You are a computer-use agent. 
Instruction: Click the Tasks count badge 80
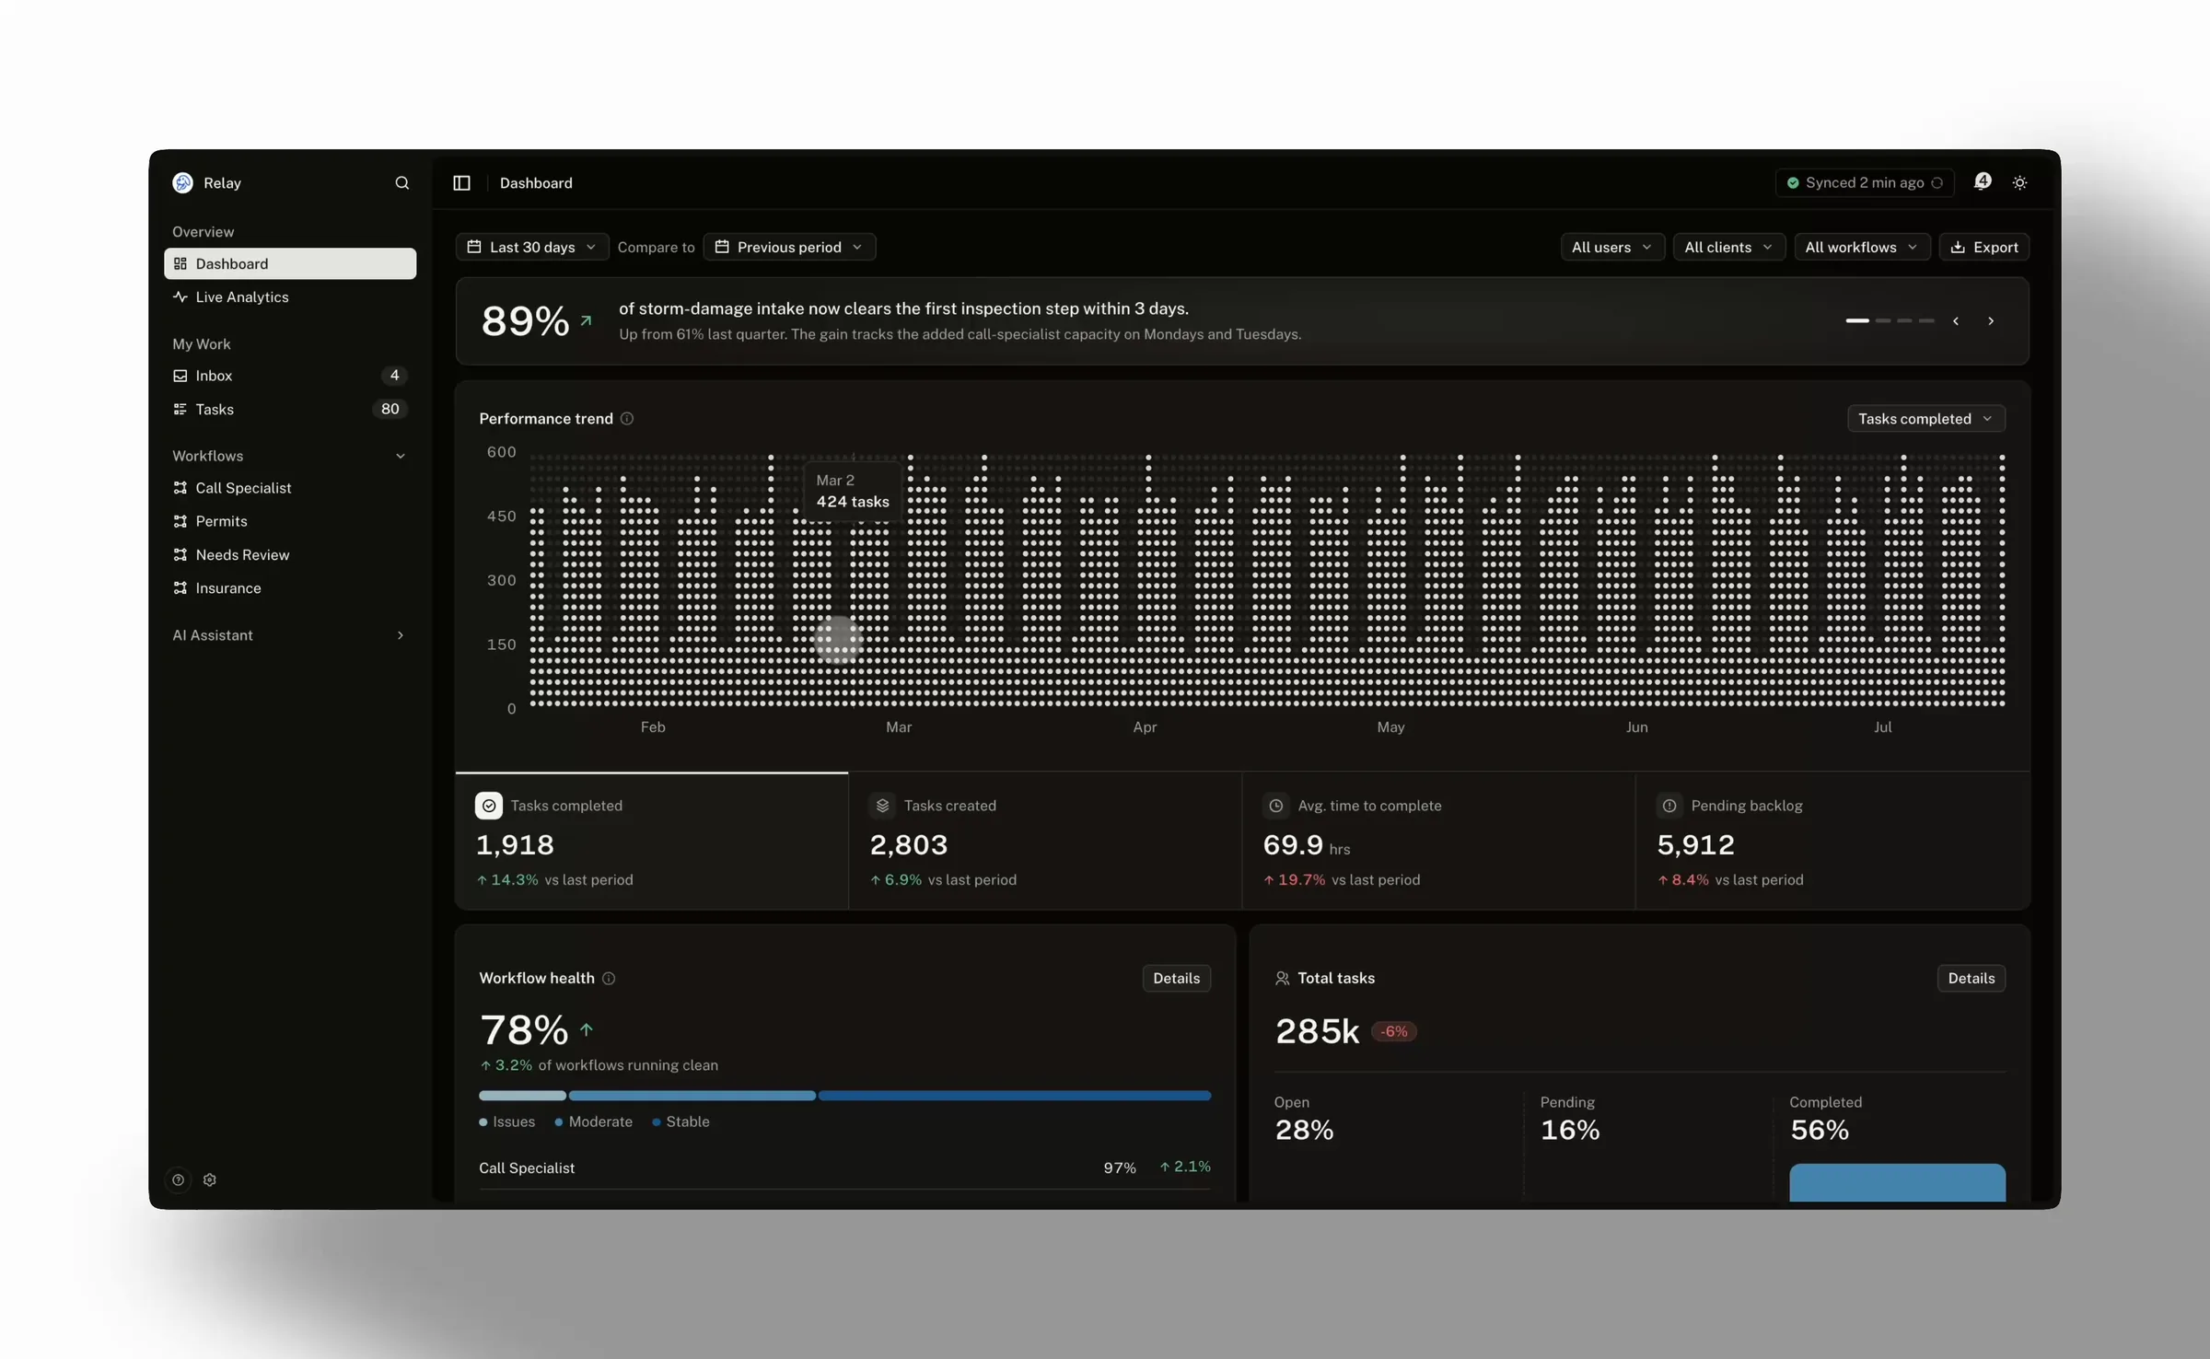pos(390,409)
